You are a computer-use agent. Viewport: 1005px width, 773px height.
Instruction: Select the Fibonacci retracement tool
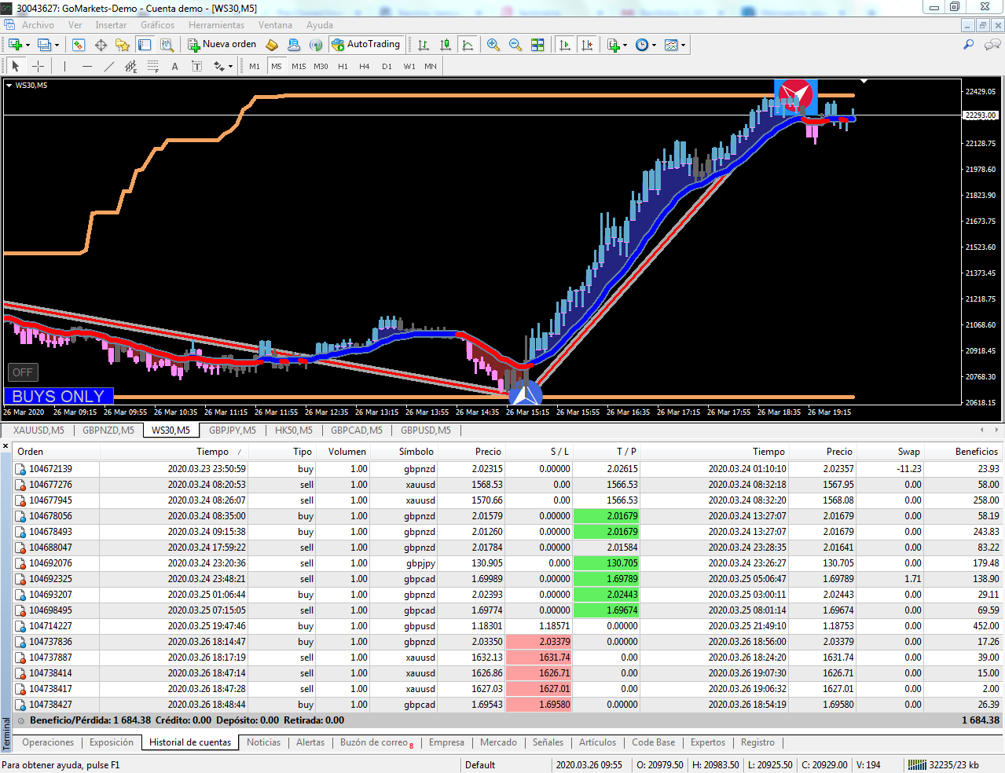[x=152, y=66]
